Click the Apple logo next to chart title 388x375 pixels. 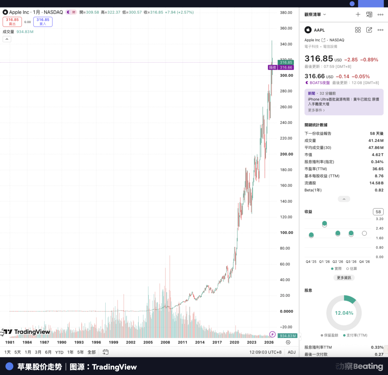click(x=5, y=12)
